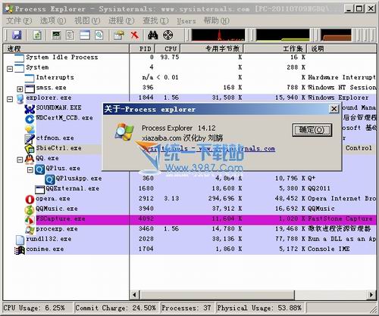The image size is (379, 316).
Task: Click the QQ.exe penguin icon
Action: point(30,160)
